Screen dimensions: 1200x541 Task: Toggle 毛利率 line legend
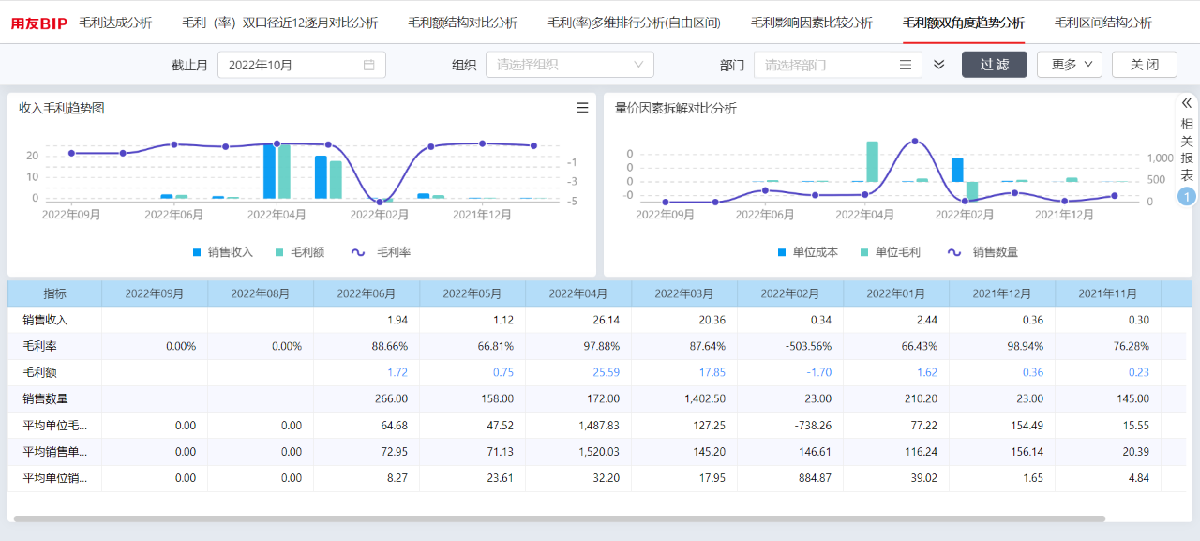point(381,252)
